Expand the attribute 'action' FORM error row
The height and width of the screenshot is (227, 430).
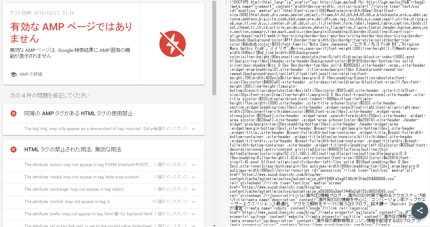click(104, 165)
